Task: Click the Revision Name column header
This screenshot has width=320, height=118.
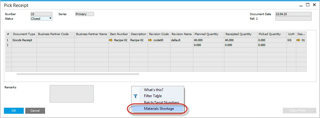Action: click(x=182, y=34)
